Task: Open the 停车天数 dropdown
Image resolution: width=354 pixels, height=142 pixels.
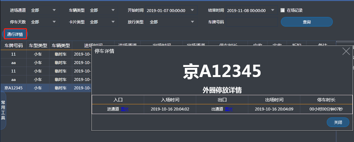Action: (43, 22)
